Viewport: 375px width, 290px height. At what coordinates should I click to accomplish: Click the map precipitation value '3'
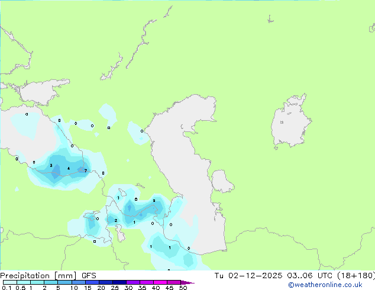click(51, 165)
